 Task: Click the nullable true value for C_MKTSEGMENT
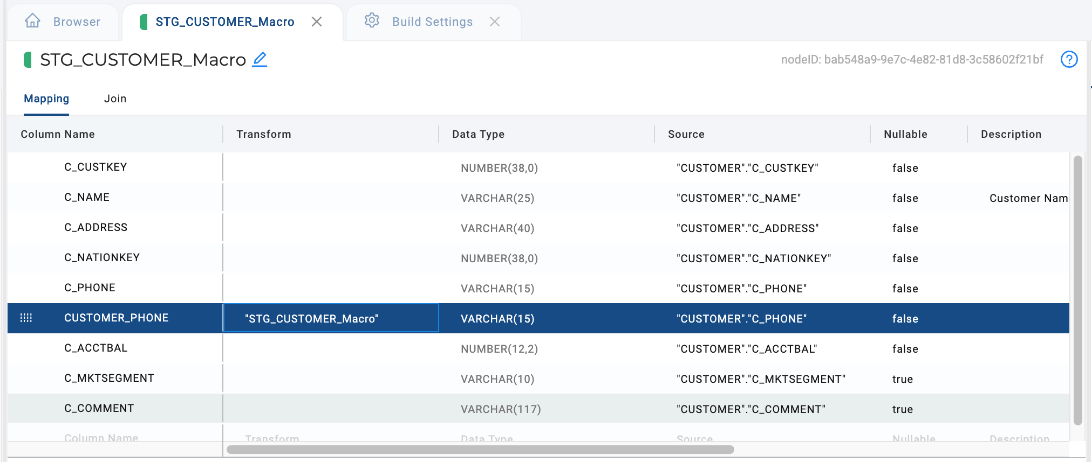(x=902, y=379)
